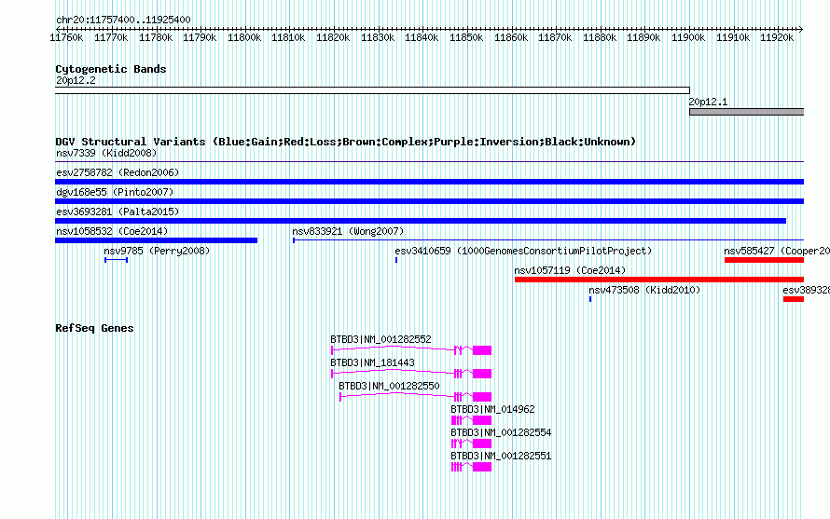830x519 pixels.
Task: Open variant nsv833921 (Wong2007) label
Action: pos(348,231)
